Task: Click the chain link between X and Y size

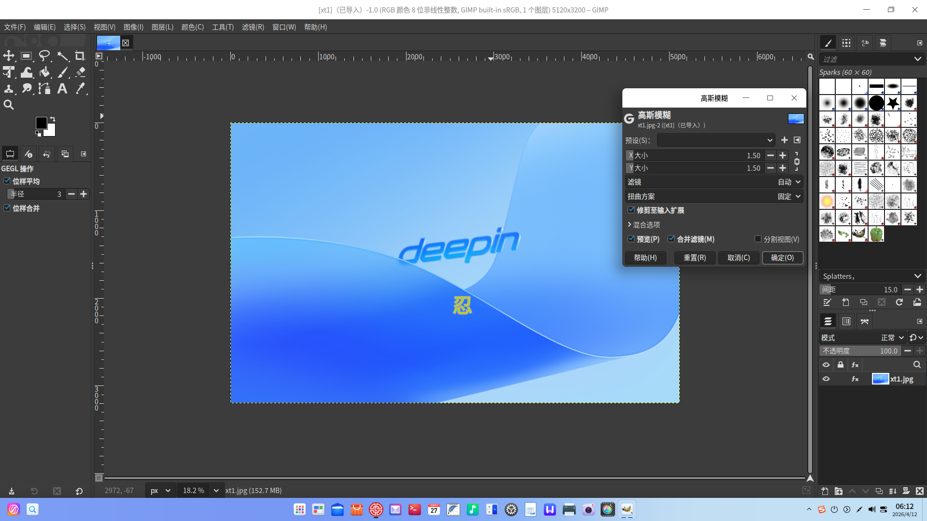Action: [797, 162]
